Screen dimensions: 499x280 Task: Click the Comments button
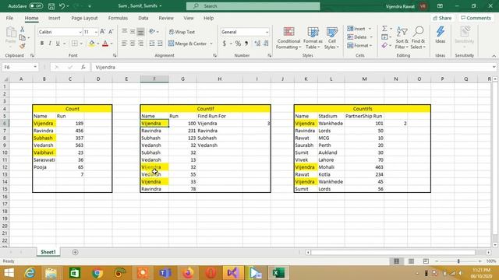476,18
